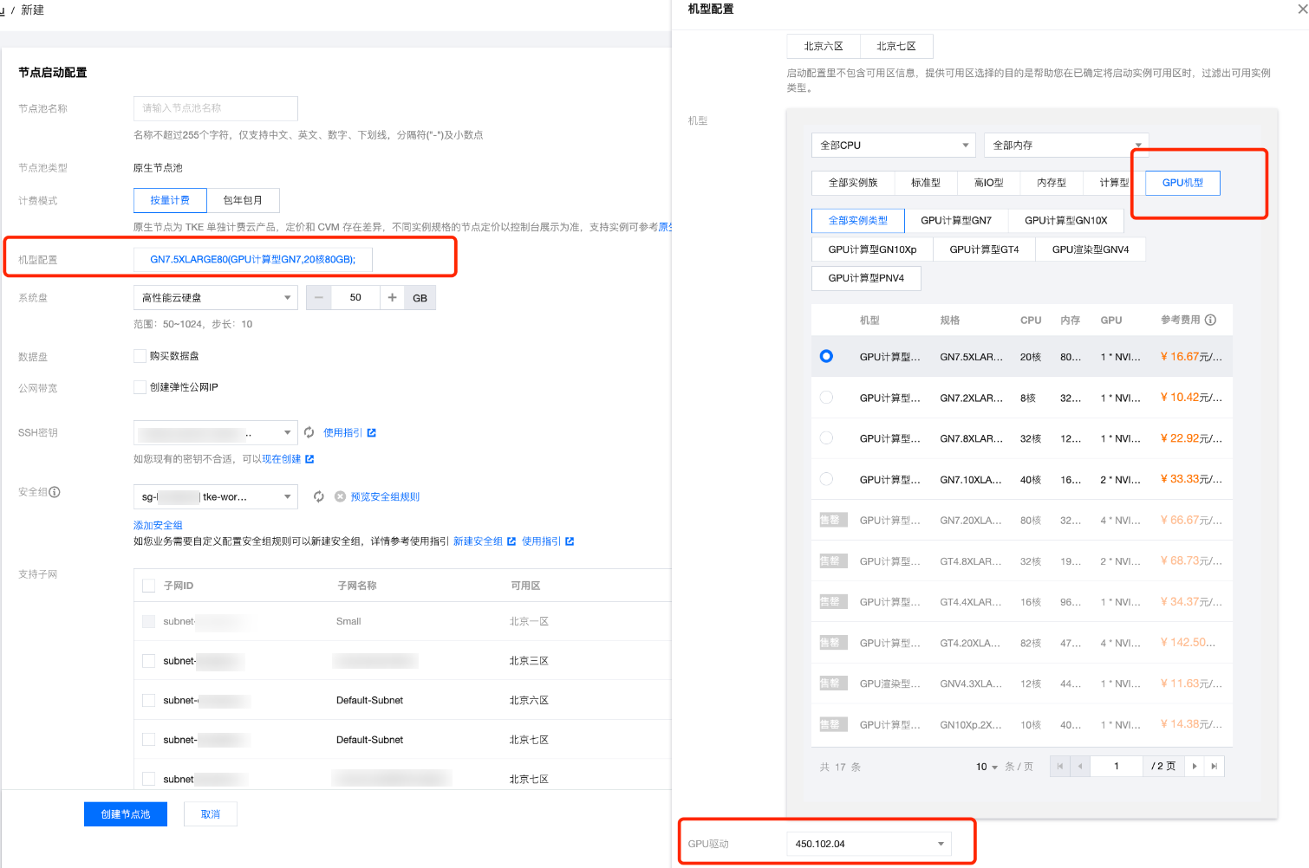1309x868 pixels.
Task: Click the 取消 button
Action: pos(211,814)
